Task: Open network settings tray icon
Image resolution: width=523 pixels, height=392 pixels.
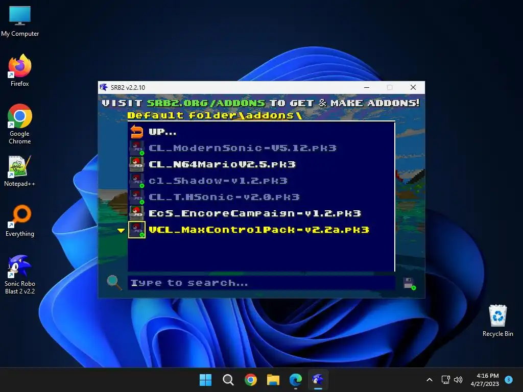Action: pos(445,380)
